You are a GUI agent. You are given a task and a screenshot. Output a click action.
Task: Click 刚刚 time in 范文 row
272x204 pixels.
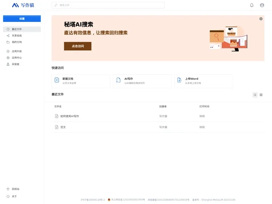[x=202, y=127]
